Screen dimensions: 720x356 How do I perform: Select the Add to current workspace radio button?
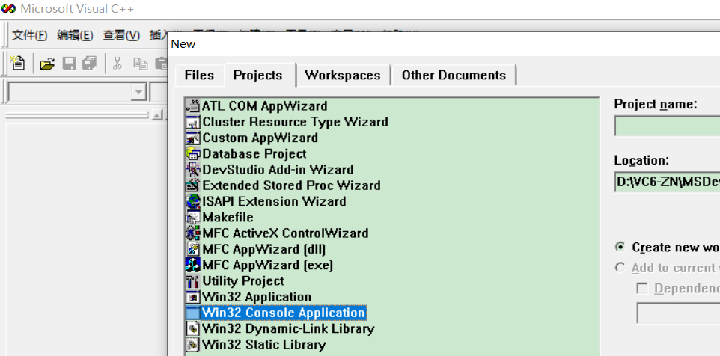(x=620, y=268)
